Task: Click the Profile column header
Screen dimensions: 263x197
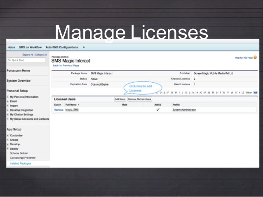Action: pos(176,105)
